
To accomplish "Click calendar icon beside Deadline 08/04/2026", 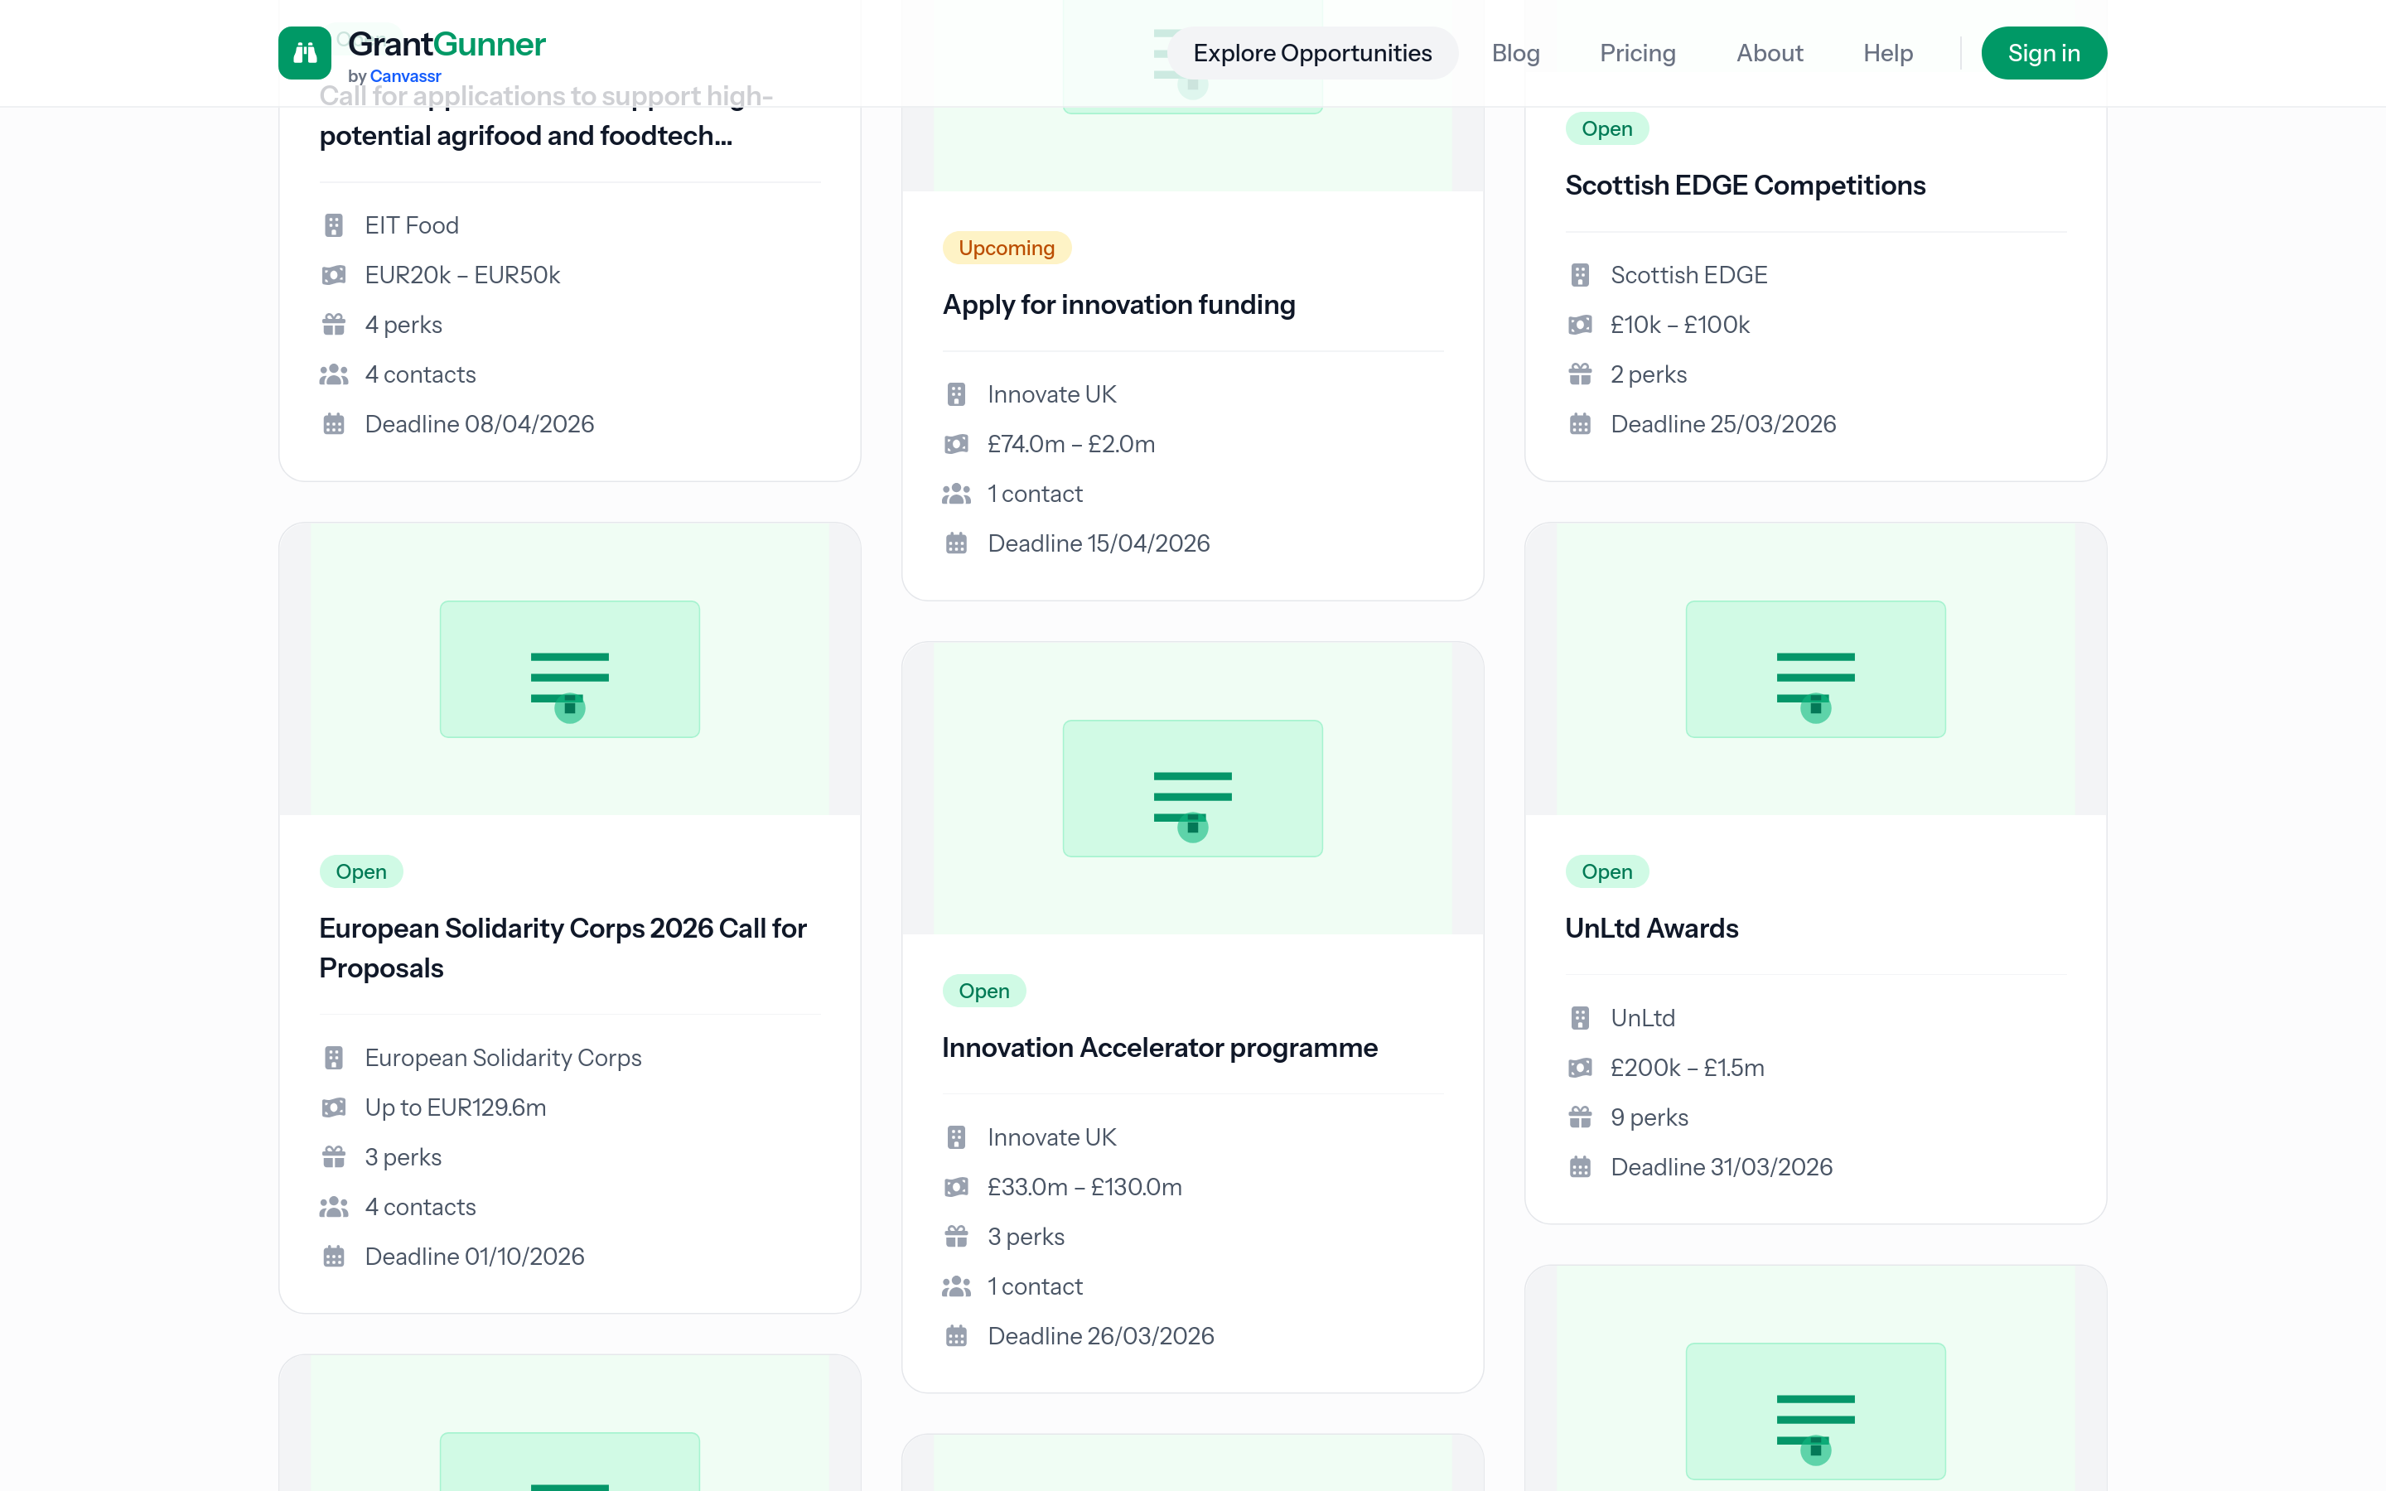I will (x=333, y=424).
